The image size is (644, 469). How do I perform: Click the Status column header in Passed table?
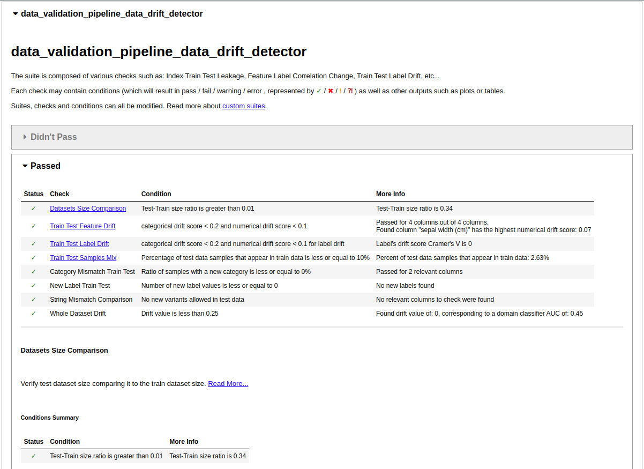point(33,194)
